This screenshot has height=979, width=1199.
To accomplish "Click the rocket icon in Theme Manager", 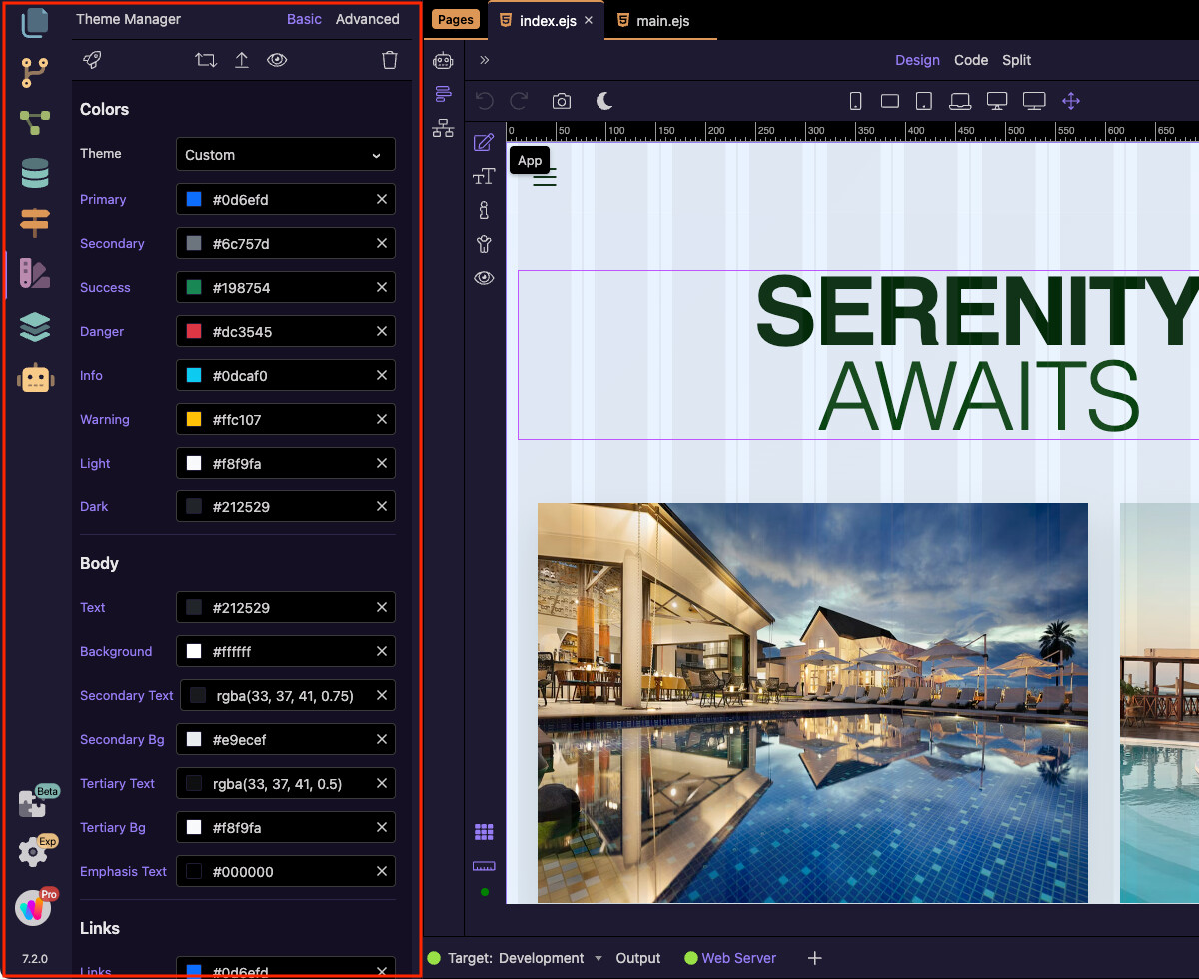I will click(x=92, y=60).
